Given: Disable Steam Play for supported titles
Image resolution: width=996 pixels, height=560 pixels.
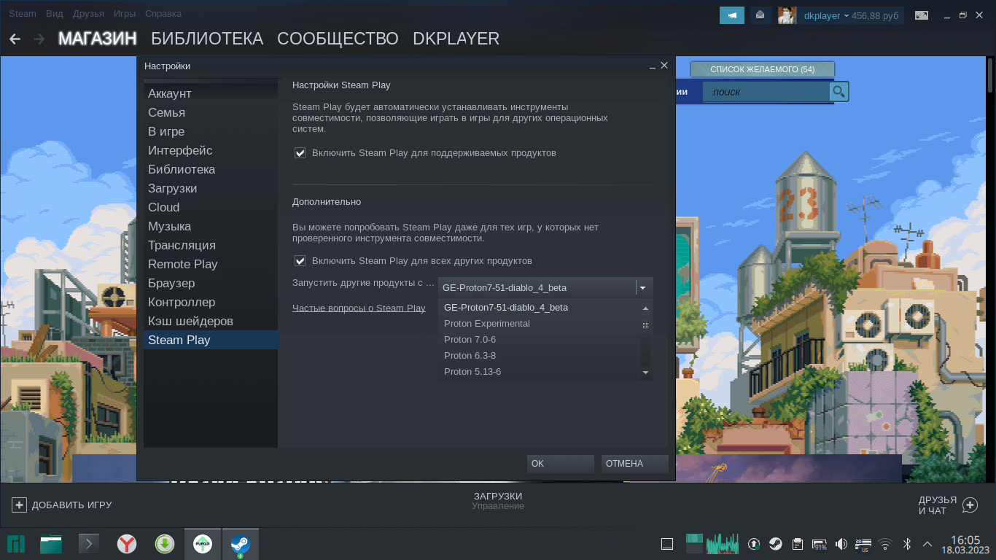Looking at the screenshot, I should click(x=300, y=153).
